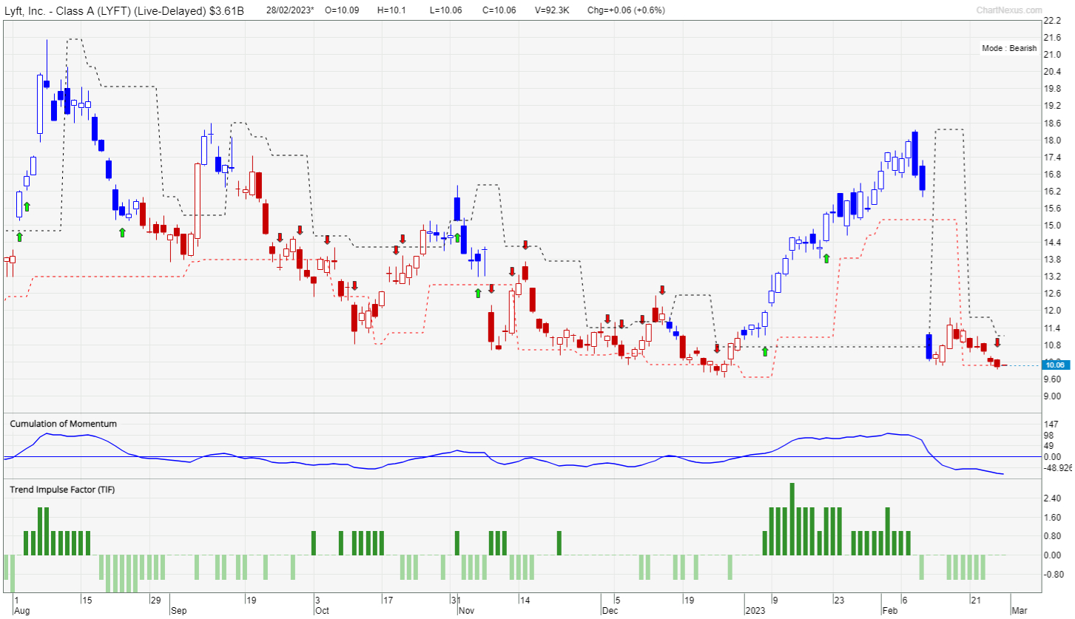The height and width of the screenshot is (619, 1075).
Task: Click the Mar month label on the time axis
Action: click(1020, 612)
